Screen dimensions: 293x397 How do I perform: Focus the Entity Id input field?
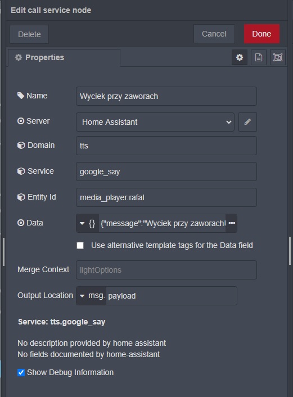click(166, 197)
